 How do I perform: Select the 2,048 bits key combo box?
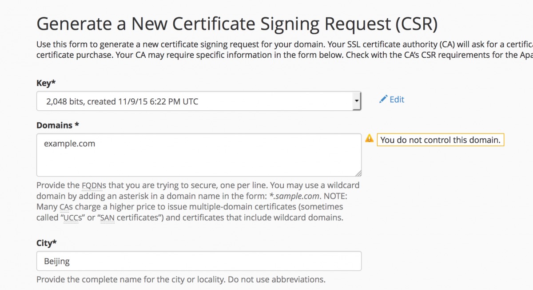199,101
